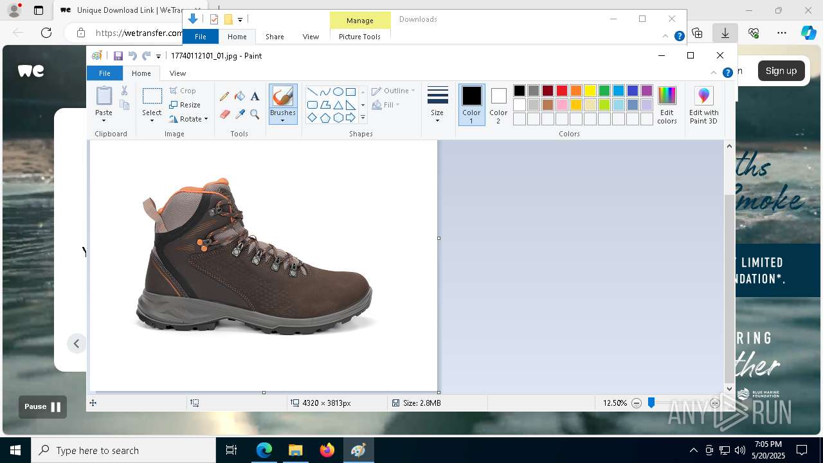Open Customize Quick Access Toolbar dropdown in Paint
This screenshot has width=823, height=463.
click(x=159, y=57)
